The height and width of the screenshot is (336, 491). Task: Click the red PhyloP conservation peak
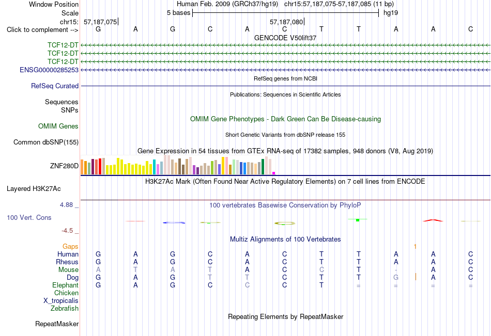(x=433, y=220)
